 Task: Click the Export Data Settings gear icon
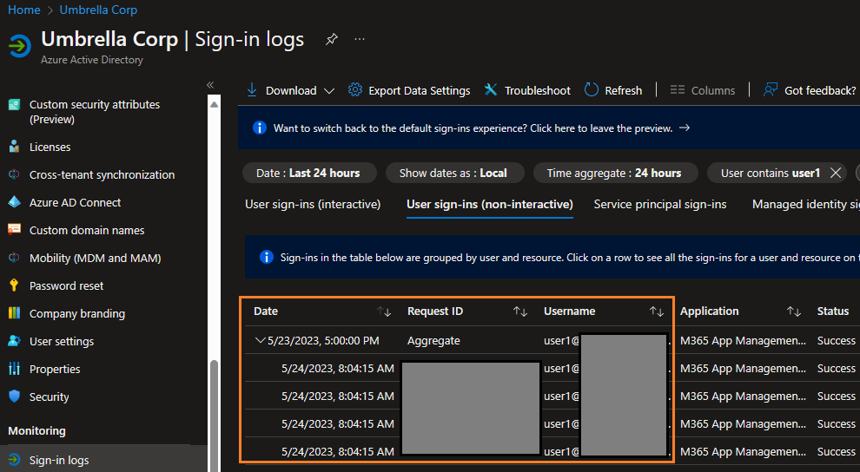pos(355,89)
